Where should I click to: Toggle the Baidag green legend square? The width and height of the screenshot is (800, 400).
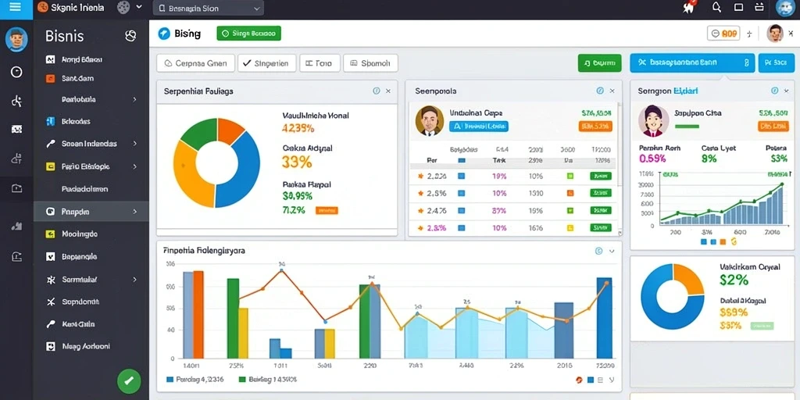tap(242, 380)
